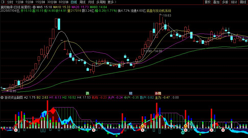The height and width of the screenshot is (138, 248).
Task: Click the 游资资金副图 indicator name
Action: click(x=13, y=98)
